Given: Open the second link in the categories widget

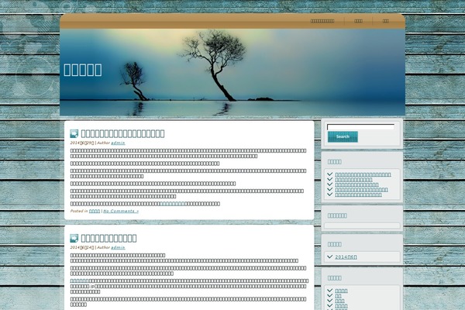Looking at the screenshot, I should 338,296.
